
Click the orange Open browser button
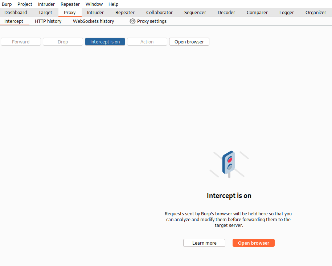(254, 243)
